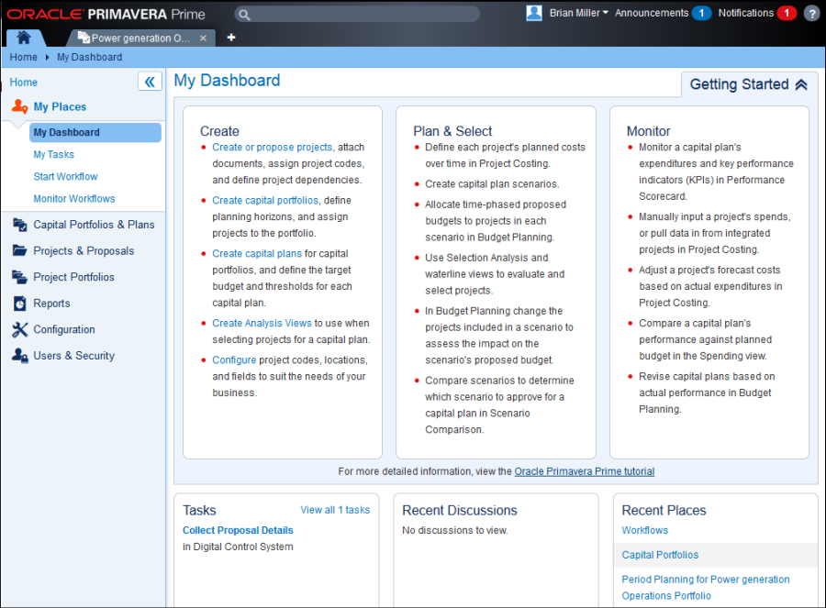Image resolution: width=826 pixels, height=608 pixels.
Task: Click the Capital Portfolios & Plans icon
Action: tap(19, 225)
